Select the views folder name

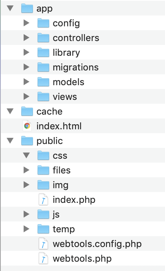[65, 97]
